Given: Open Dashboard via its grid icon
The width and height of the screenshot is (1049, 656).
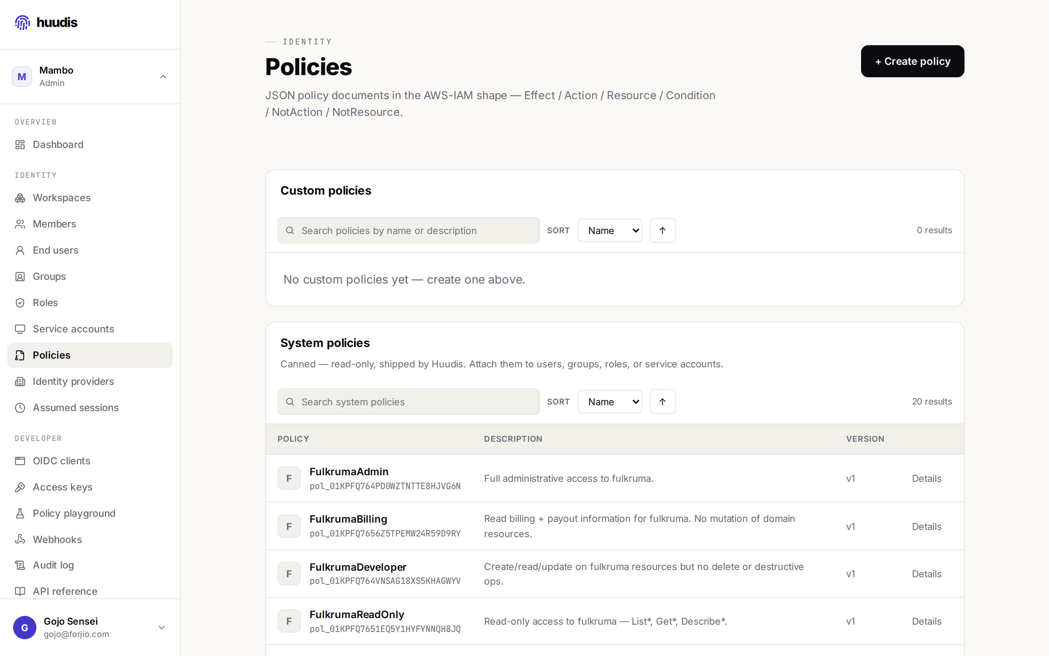Looking at the screenshot, I should 20,144.
